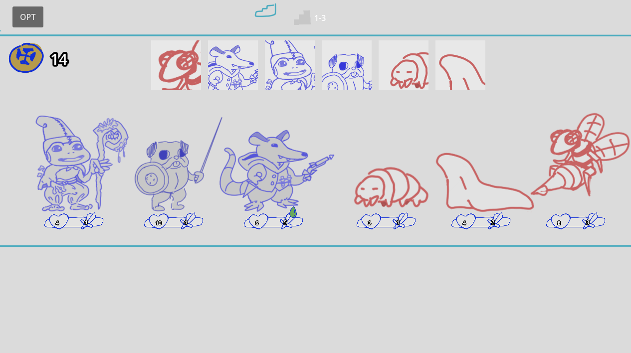The width and height of the screenshot is (631, 353).
Task: Click the pug knight's heart health icon
Action: (x=159, y=222)
